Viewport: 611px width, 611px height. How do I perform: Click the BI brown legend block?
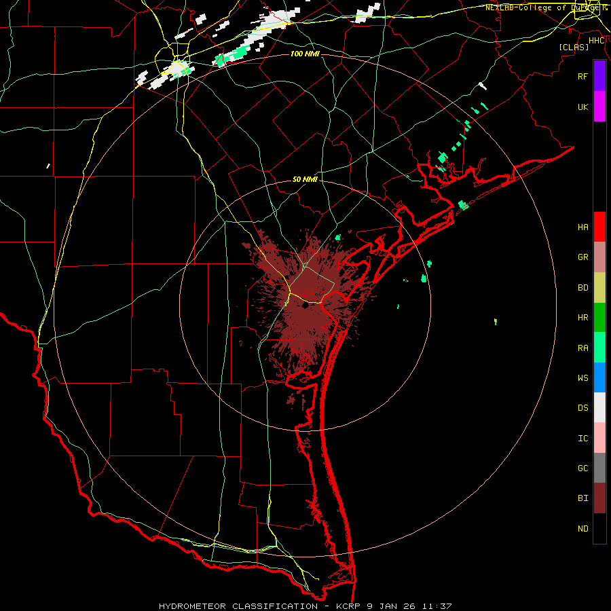click(599, 498)
